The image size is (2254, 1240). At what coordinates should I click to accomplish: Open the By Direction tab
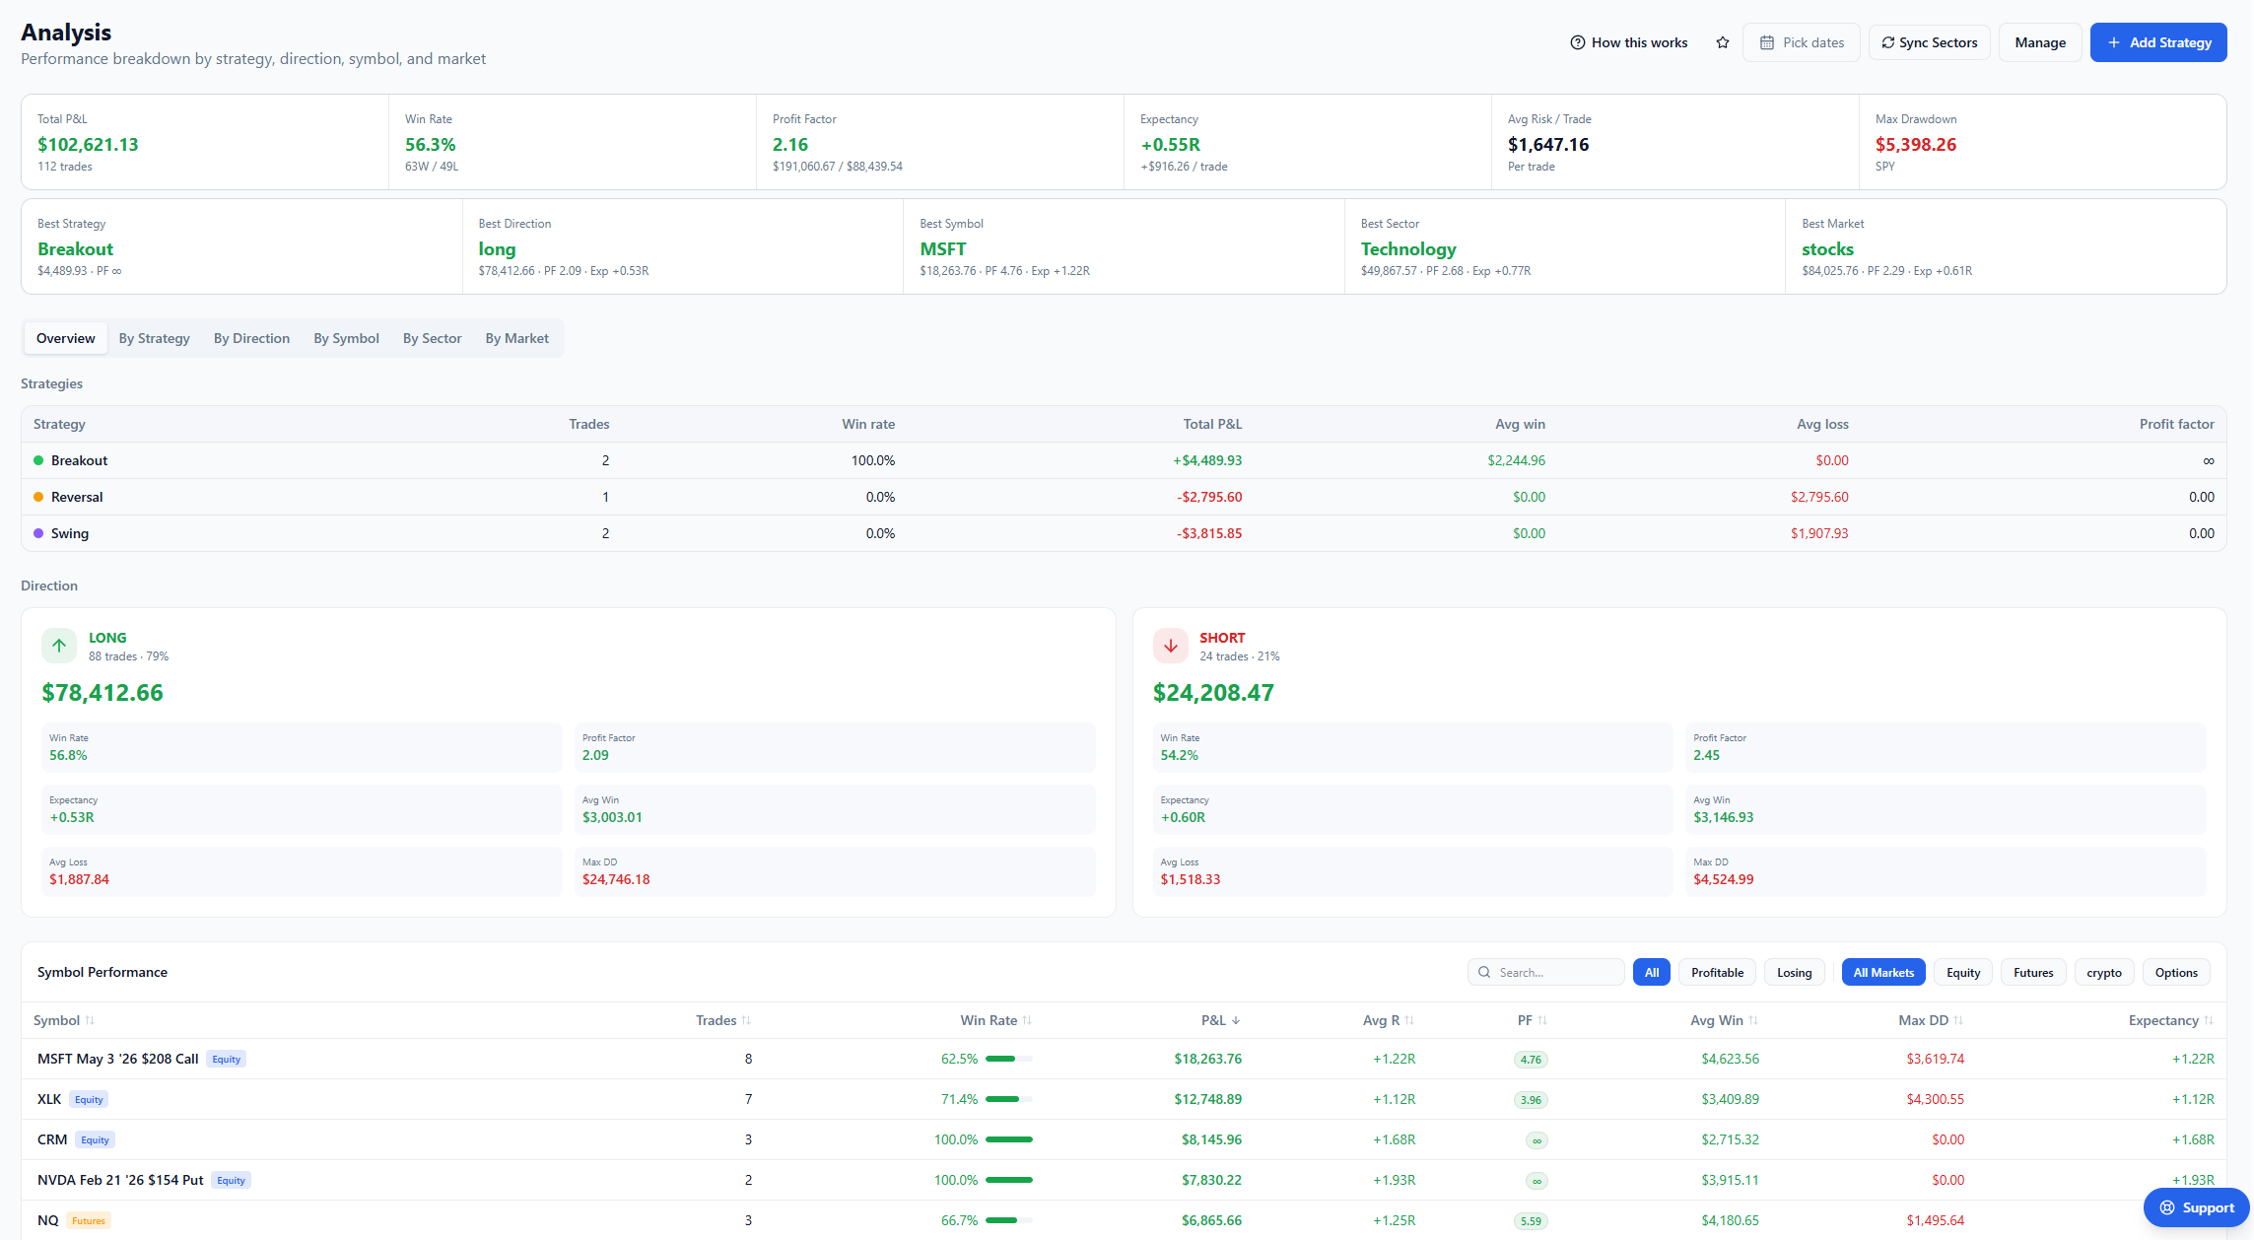(251, 338)
